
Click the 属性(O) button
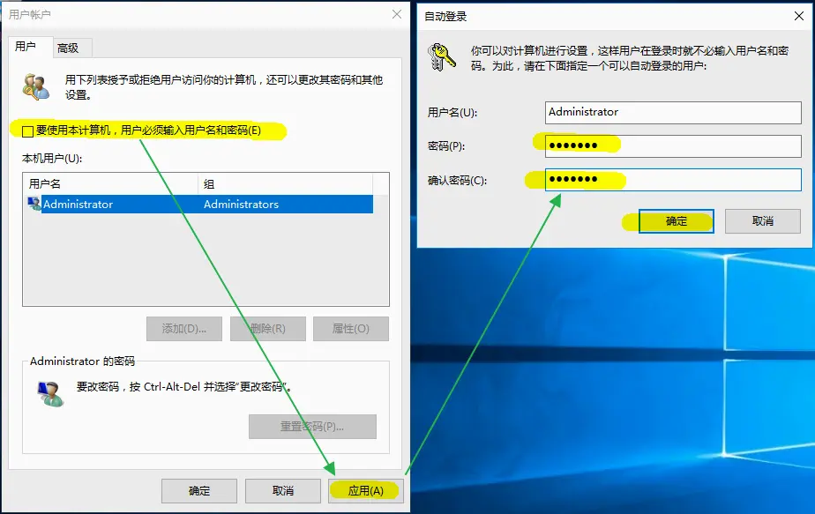click(351, 329)
